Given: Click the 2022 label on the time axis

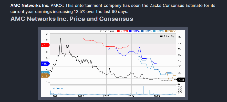Looking at the screenshot, I should point(81,96).
